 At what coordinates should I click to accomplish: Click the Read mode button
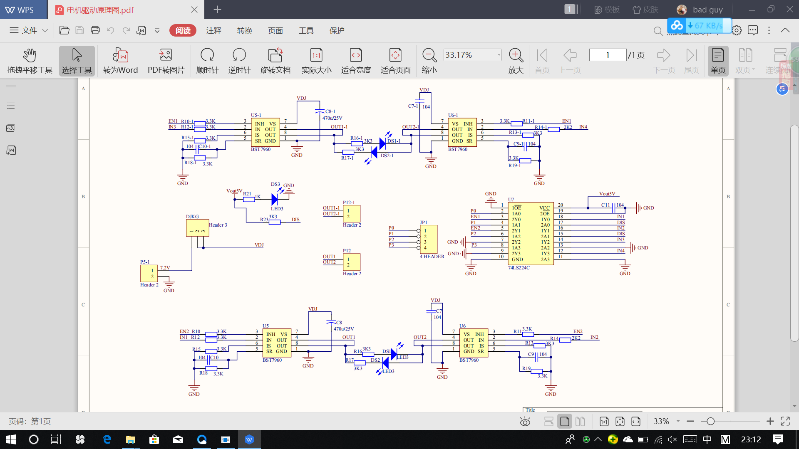183,30
